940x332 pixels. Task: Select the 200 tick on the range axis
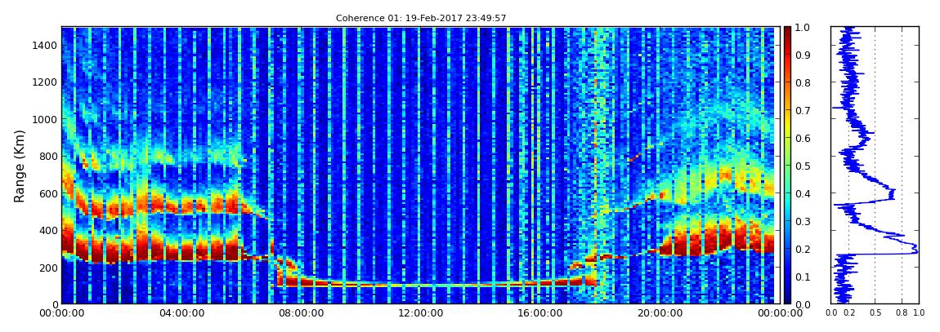click(48, 268)
